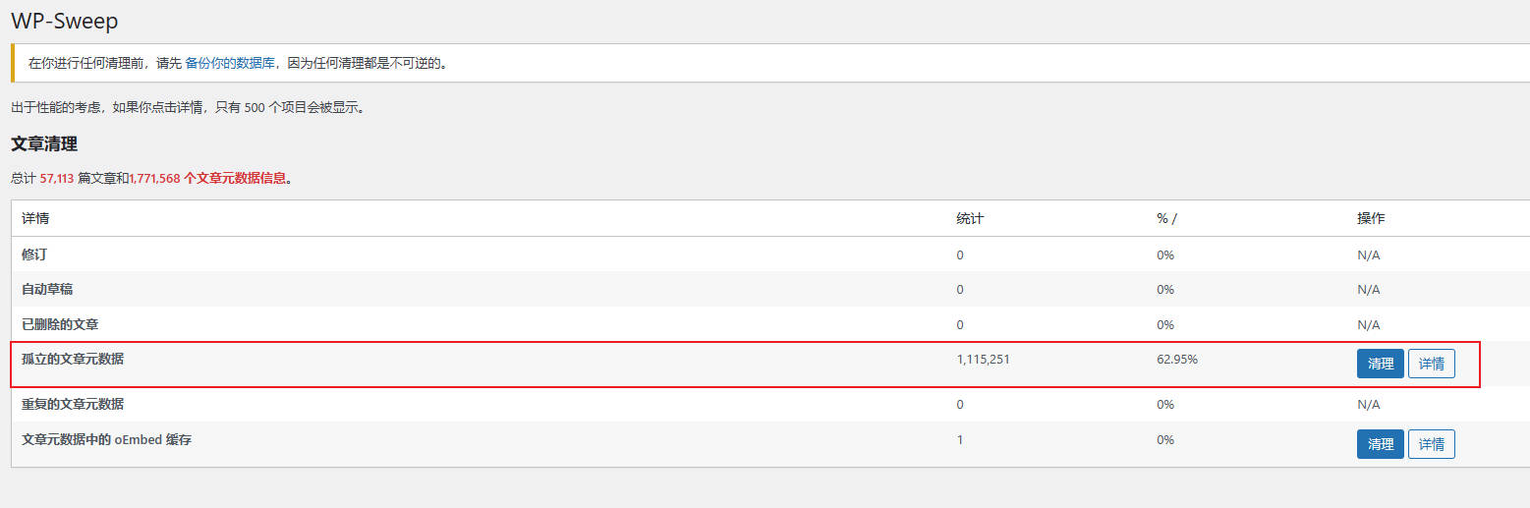Click 清理 for oEmbed 缓存 row
This screenshot has width=1530, height=508.
1380,444
